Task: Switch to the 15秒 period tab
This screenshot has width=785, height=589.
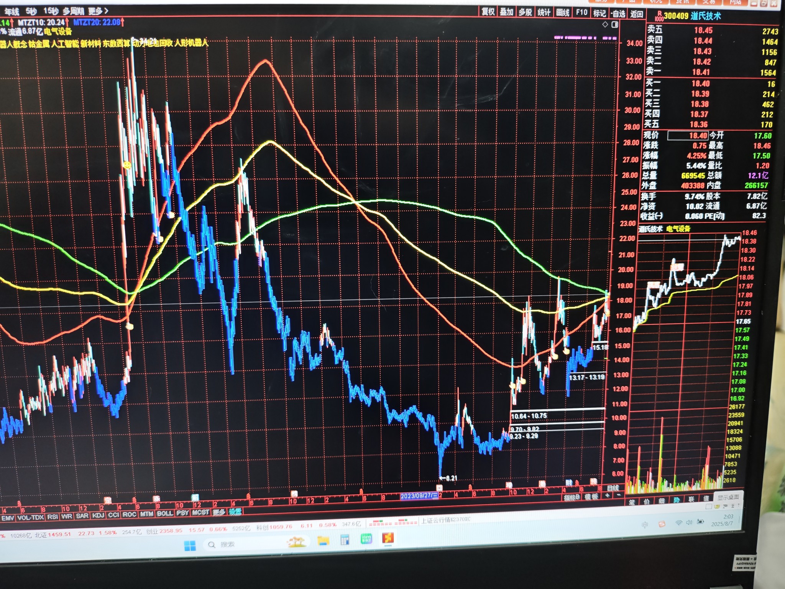Action: [51, 11]
